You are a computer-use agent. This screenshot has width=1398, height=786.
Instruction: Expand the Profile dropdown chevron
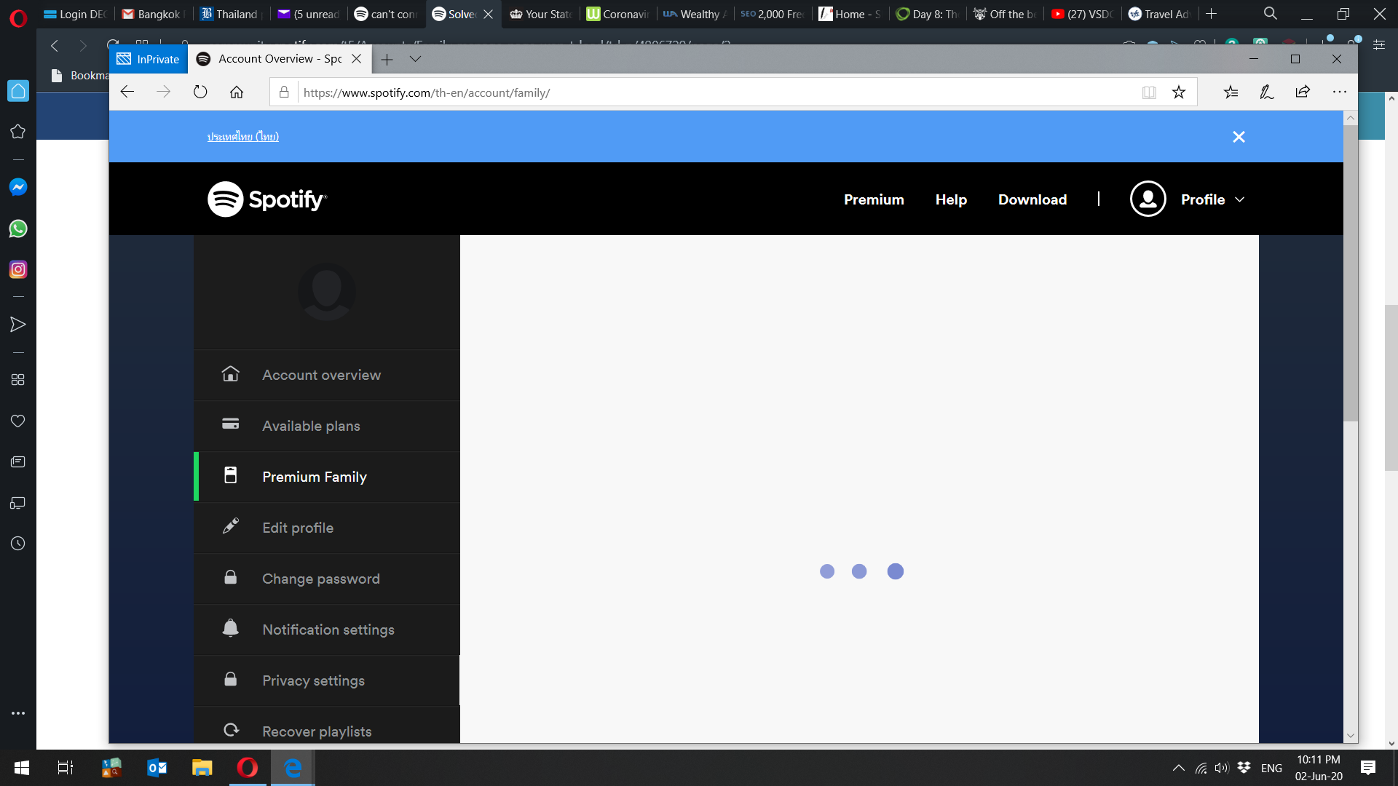[1239, 199]
